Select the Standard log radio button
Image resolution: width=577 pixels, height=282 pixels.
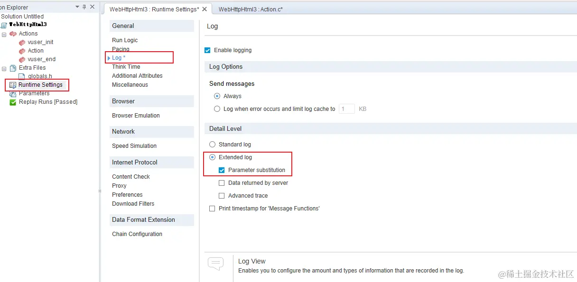[x=212, y=144]
